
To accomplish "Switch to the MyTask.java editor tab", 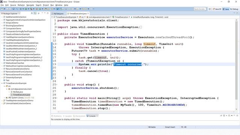I will point(58,13).
